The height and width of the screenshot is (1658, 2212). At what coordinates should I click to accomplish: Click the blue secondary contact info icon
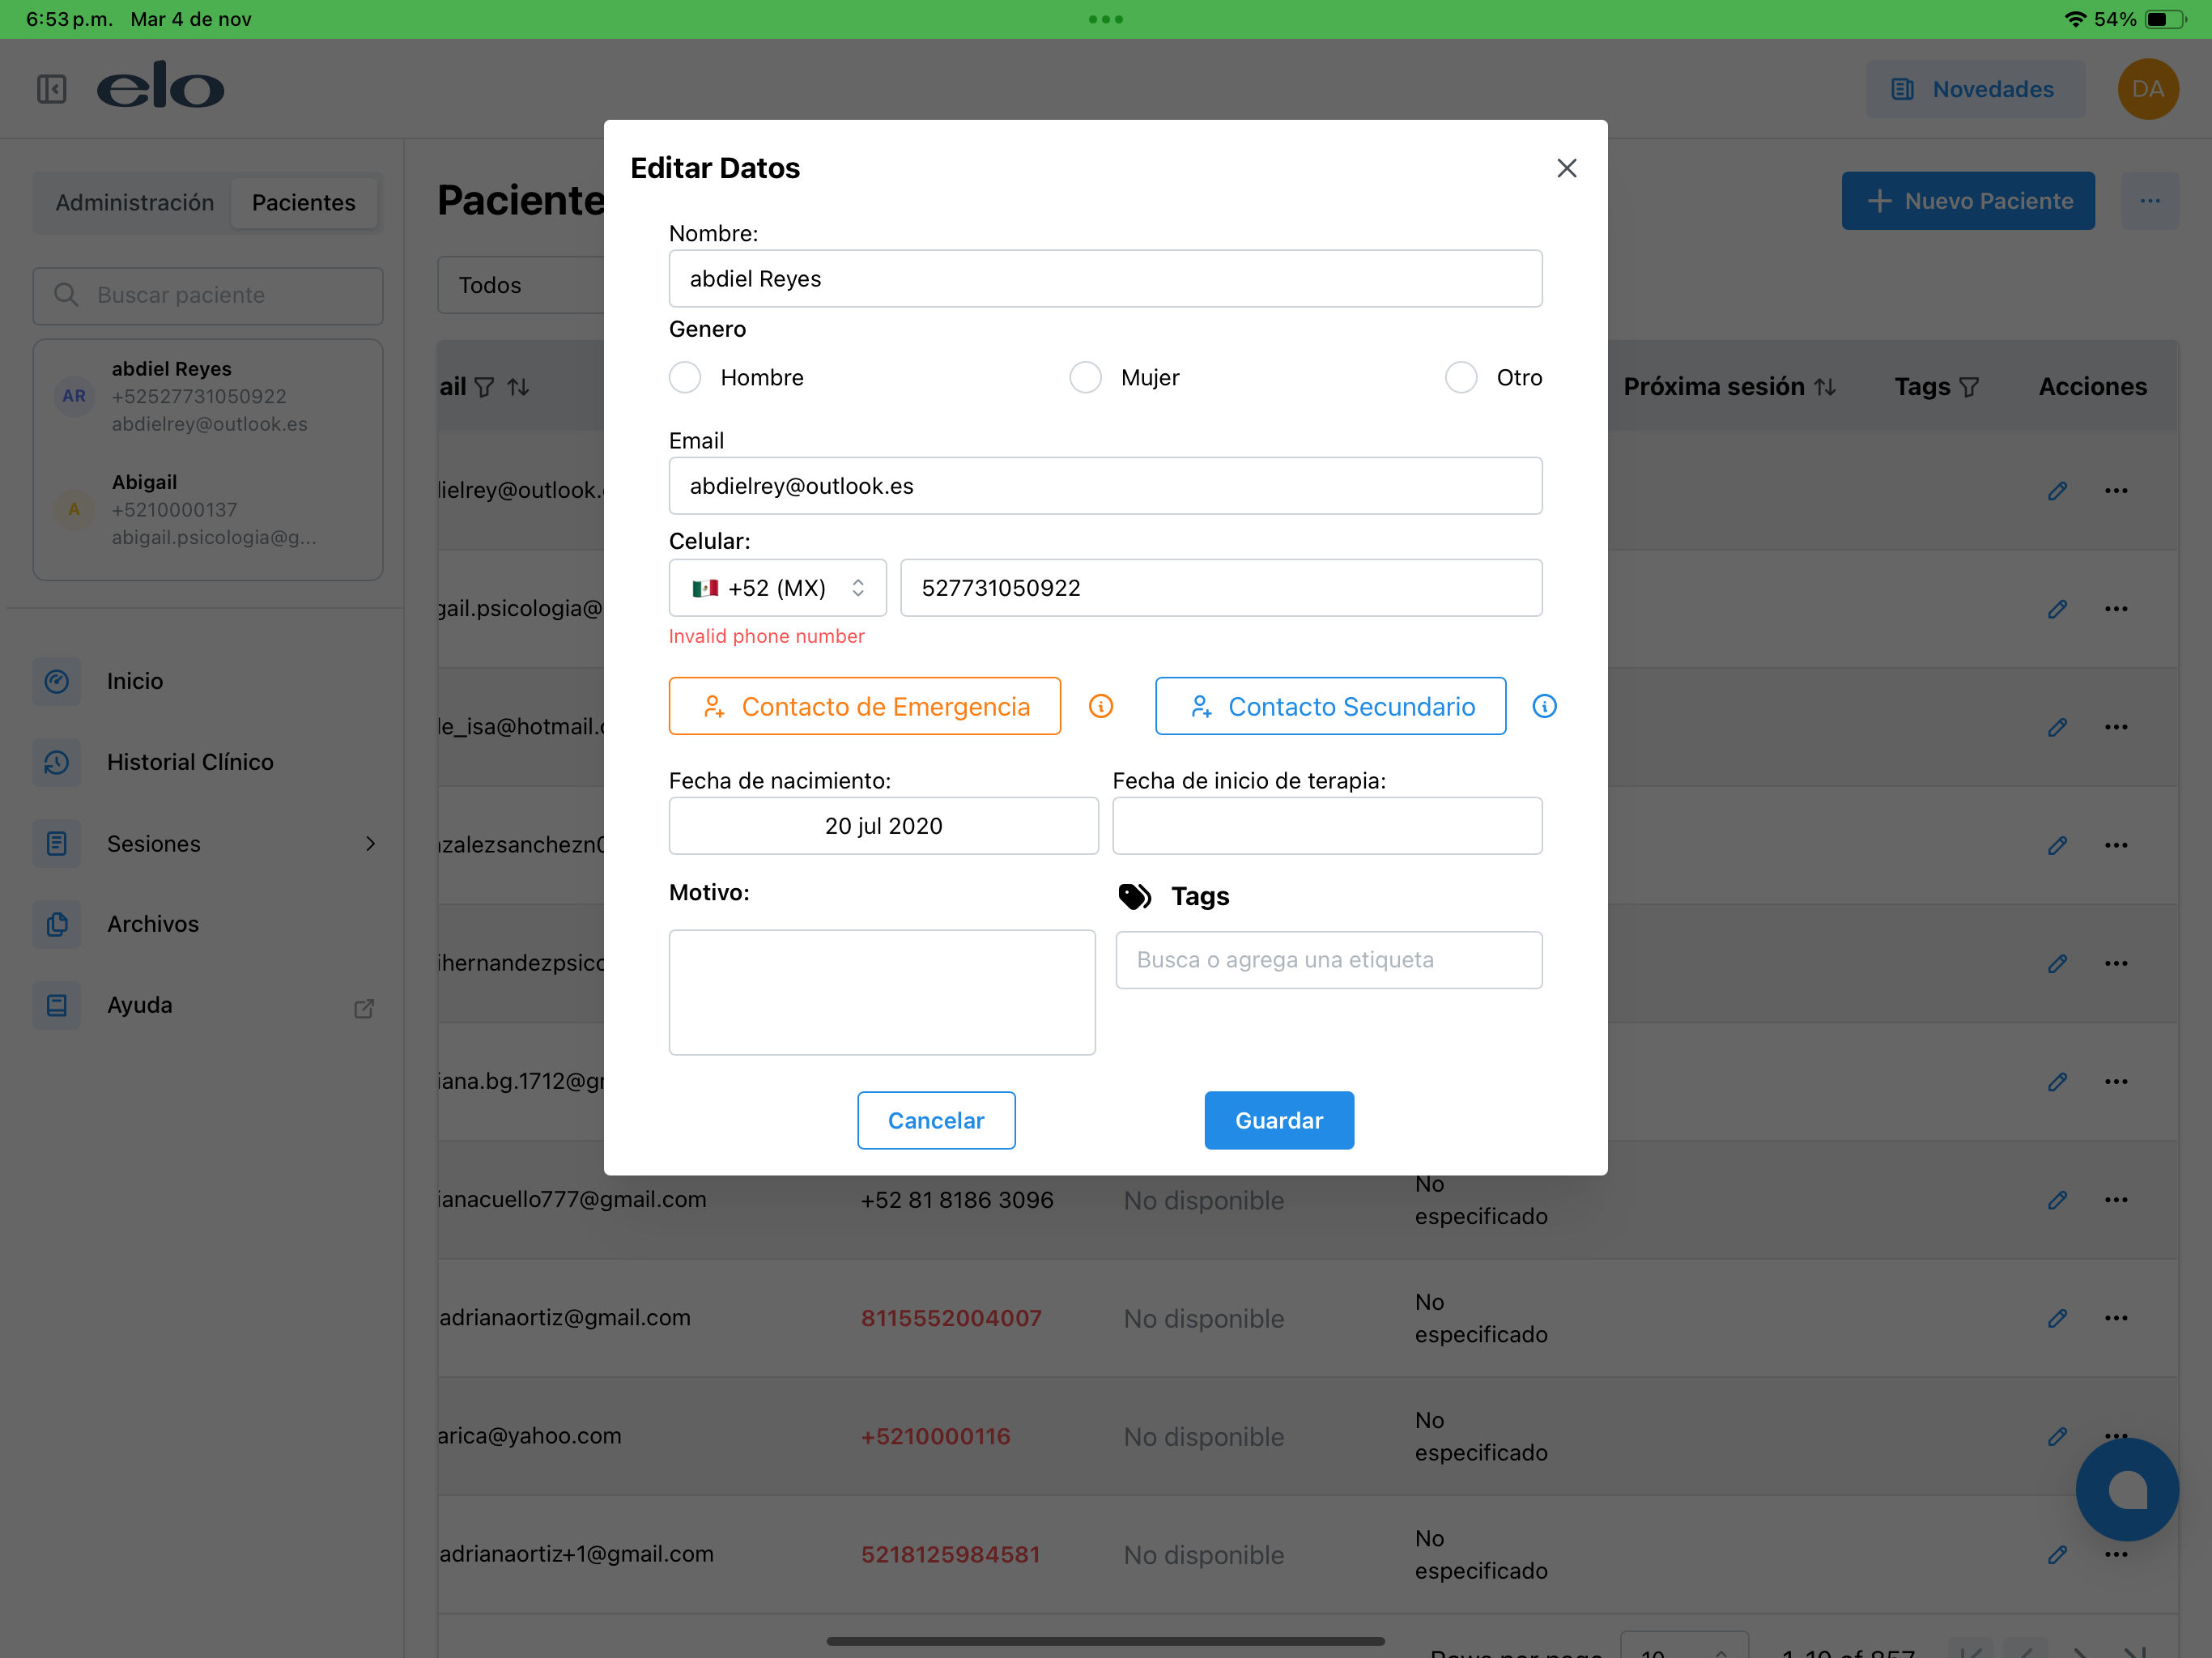pyautogui.click(x=1544, y=706)
